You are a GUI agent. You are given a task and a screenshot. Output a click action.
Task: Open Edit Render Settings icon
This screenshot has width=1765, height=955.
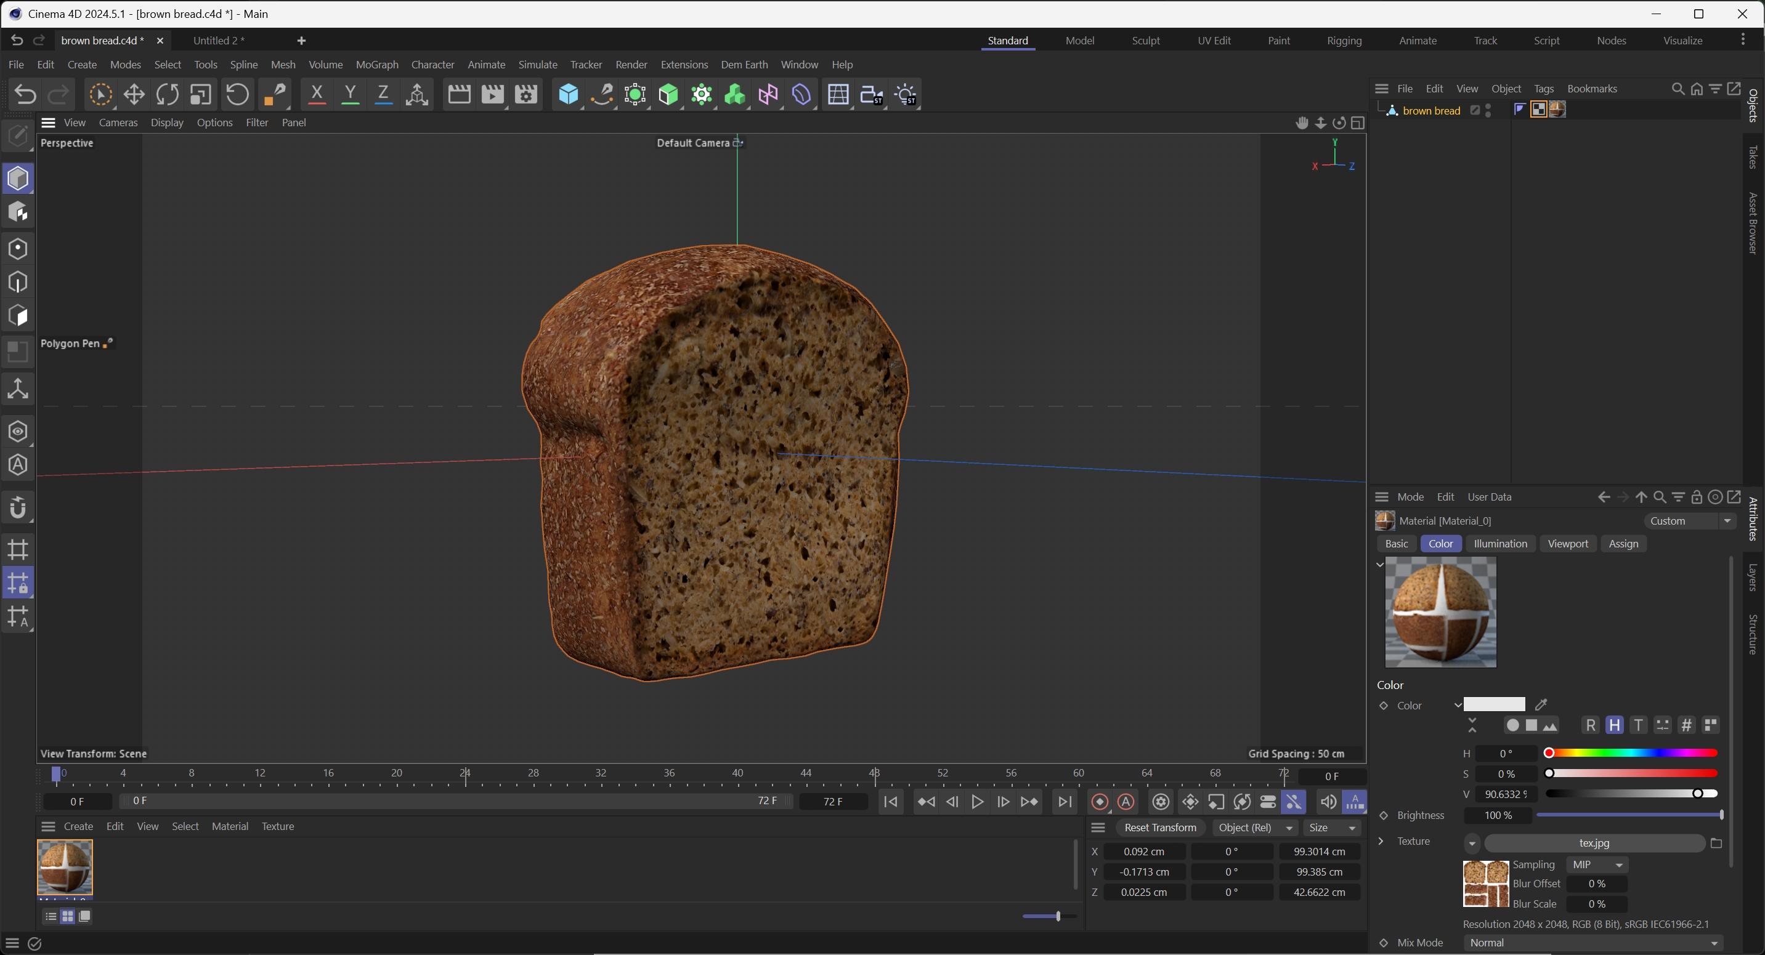coord(525,94)
